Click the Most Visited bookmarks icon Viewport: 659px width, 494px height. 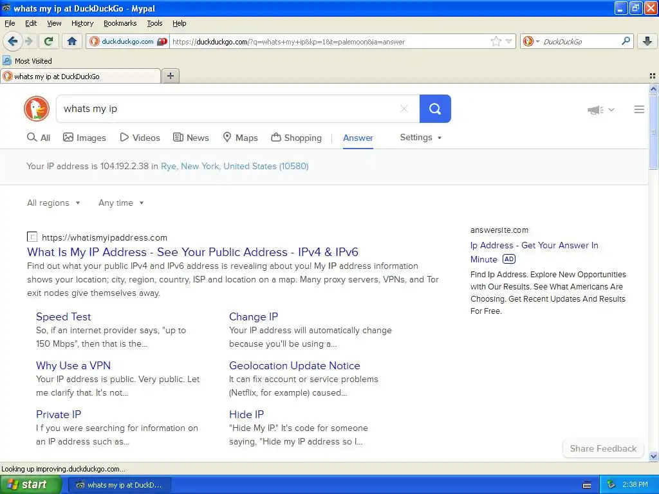pos(6,61)
